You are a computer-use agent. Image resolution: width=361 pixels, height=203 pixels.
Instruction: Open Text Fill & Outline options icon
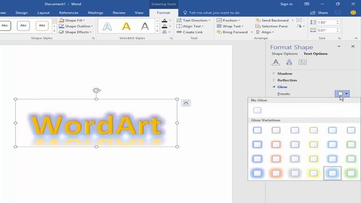(276, 62)
